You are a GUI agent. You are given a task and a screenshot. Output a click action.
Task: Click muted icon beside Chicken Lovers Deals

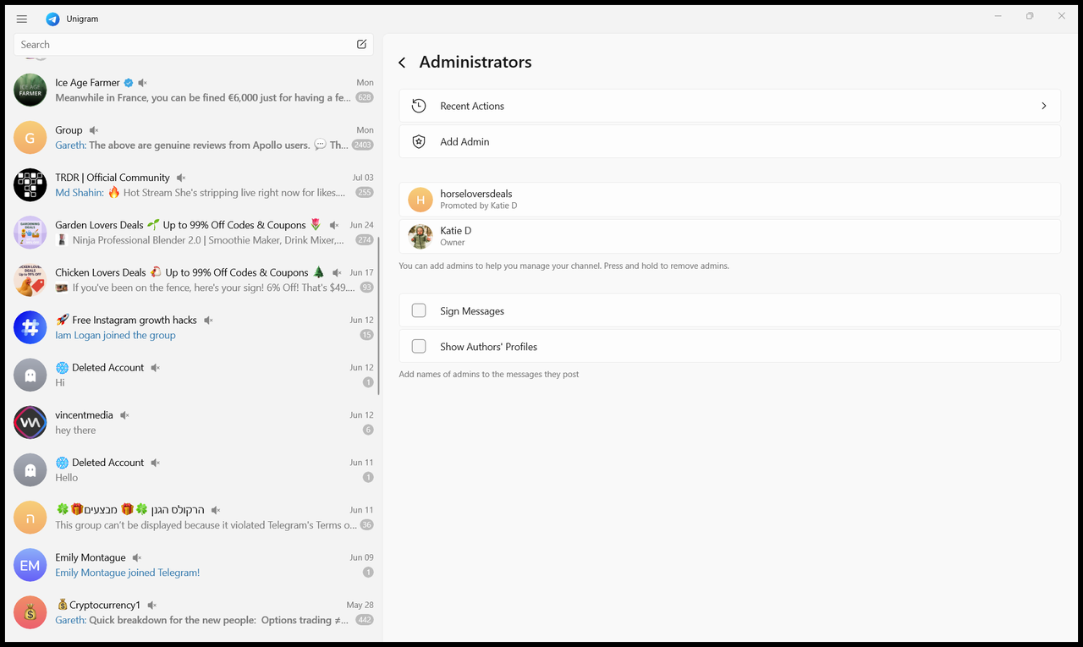(337, 272)
